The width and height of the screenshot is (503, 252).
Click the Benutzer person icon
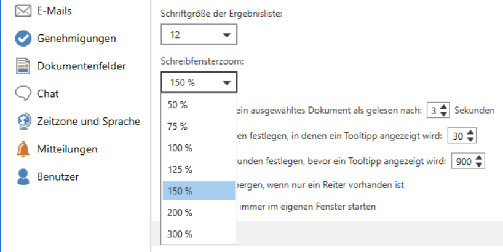tap(23, 177)
